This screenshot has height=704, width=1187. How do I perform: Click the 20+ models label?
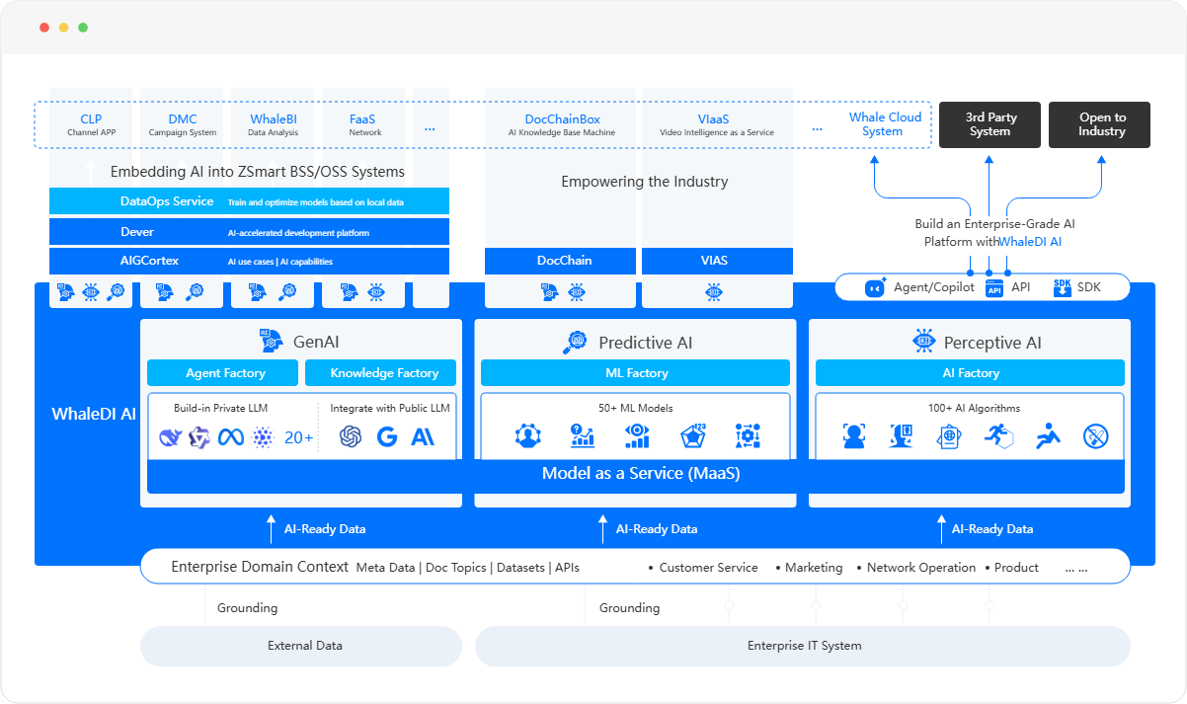tap(298, 437)
